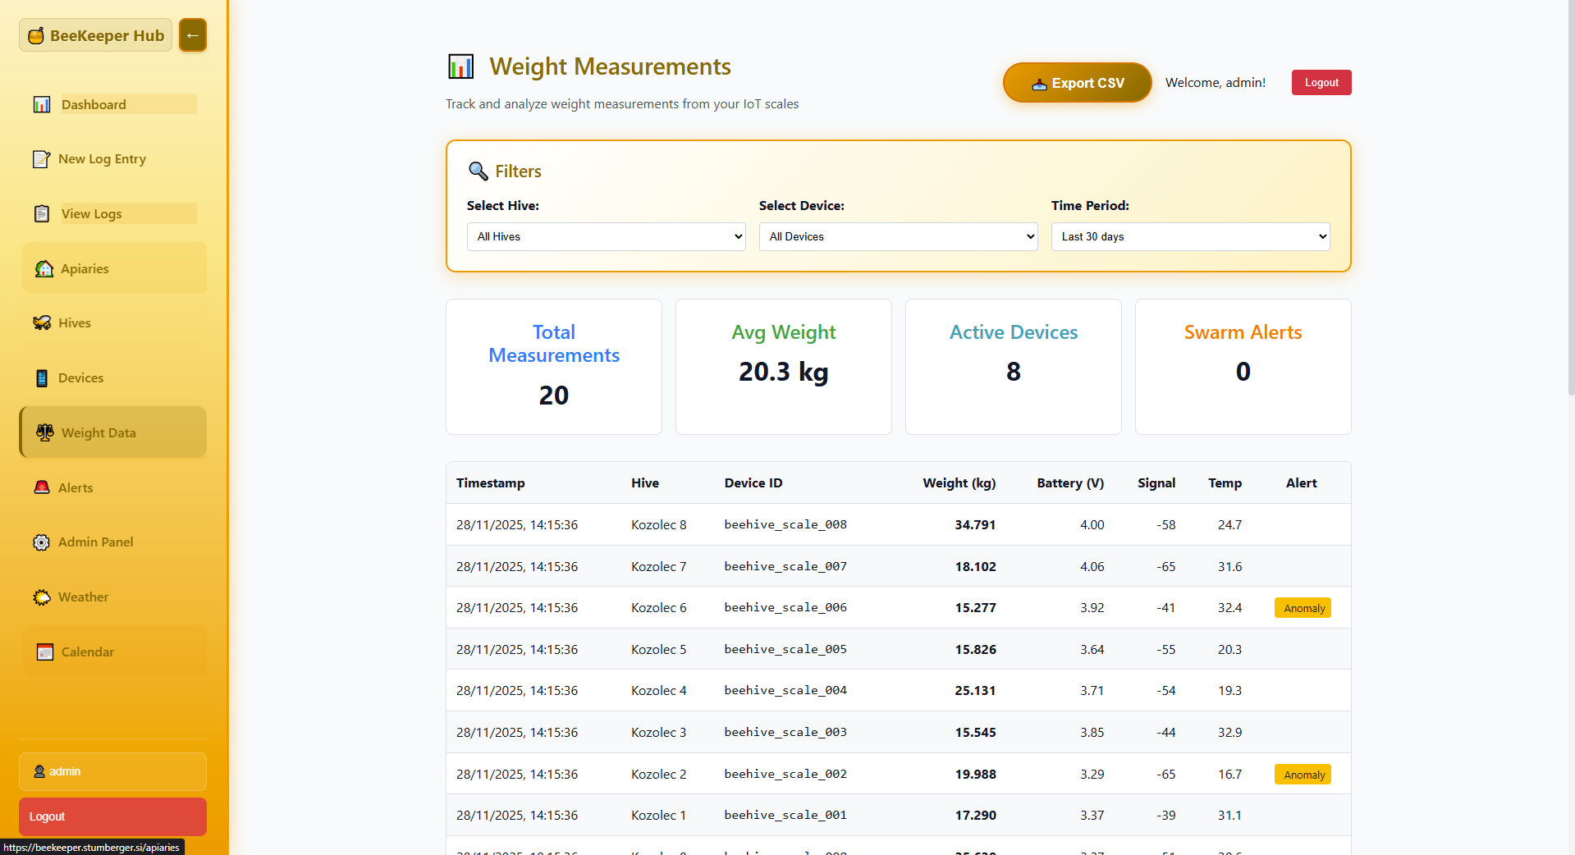This screenshot has width=1575, height=855.
Task: Click the Kozolec 7 hive cell
Action: pyautogui.click(x=659, y=566)
